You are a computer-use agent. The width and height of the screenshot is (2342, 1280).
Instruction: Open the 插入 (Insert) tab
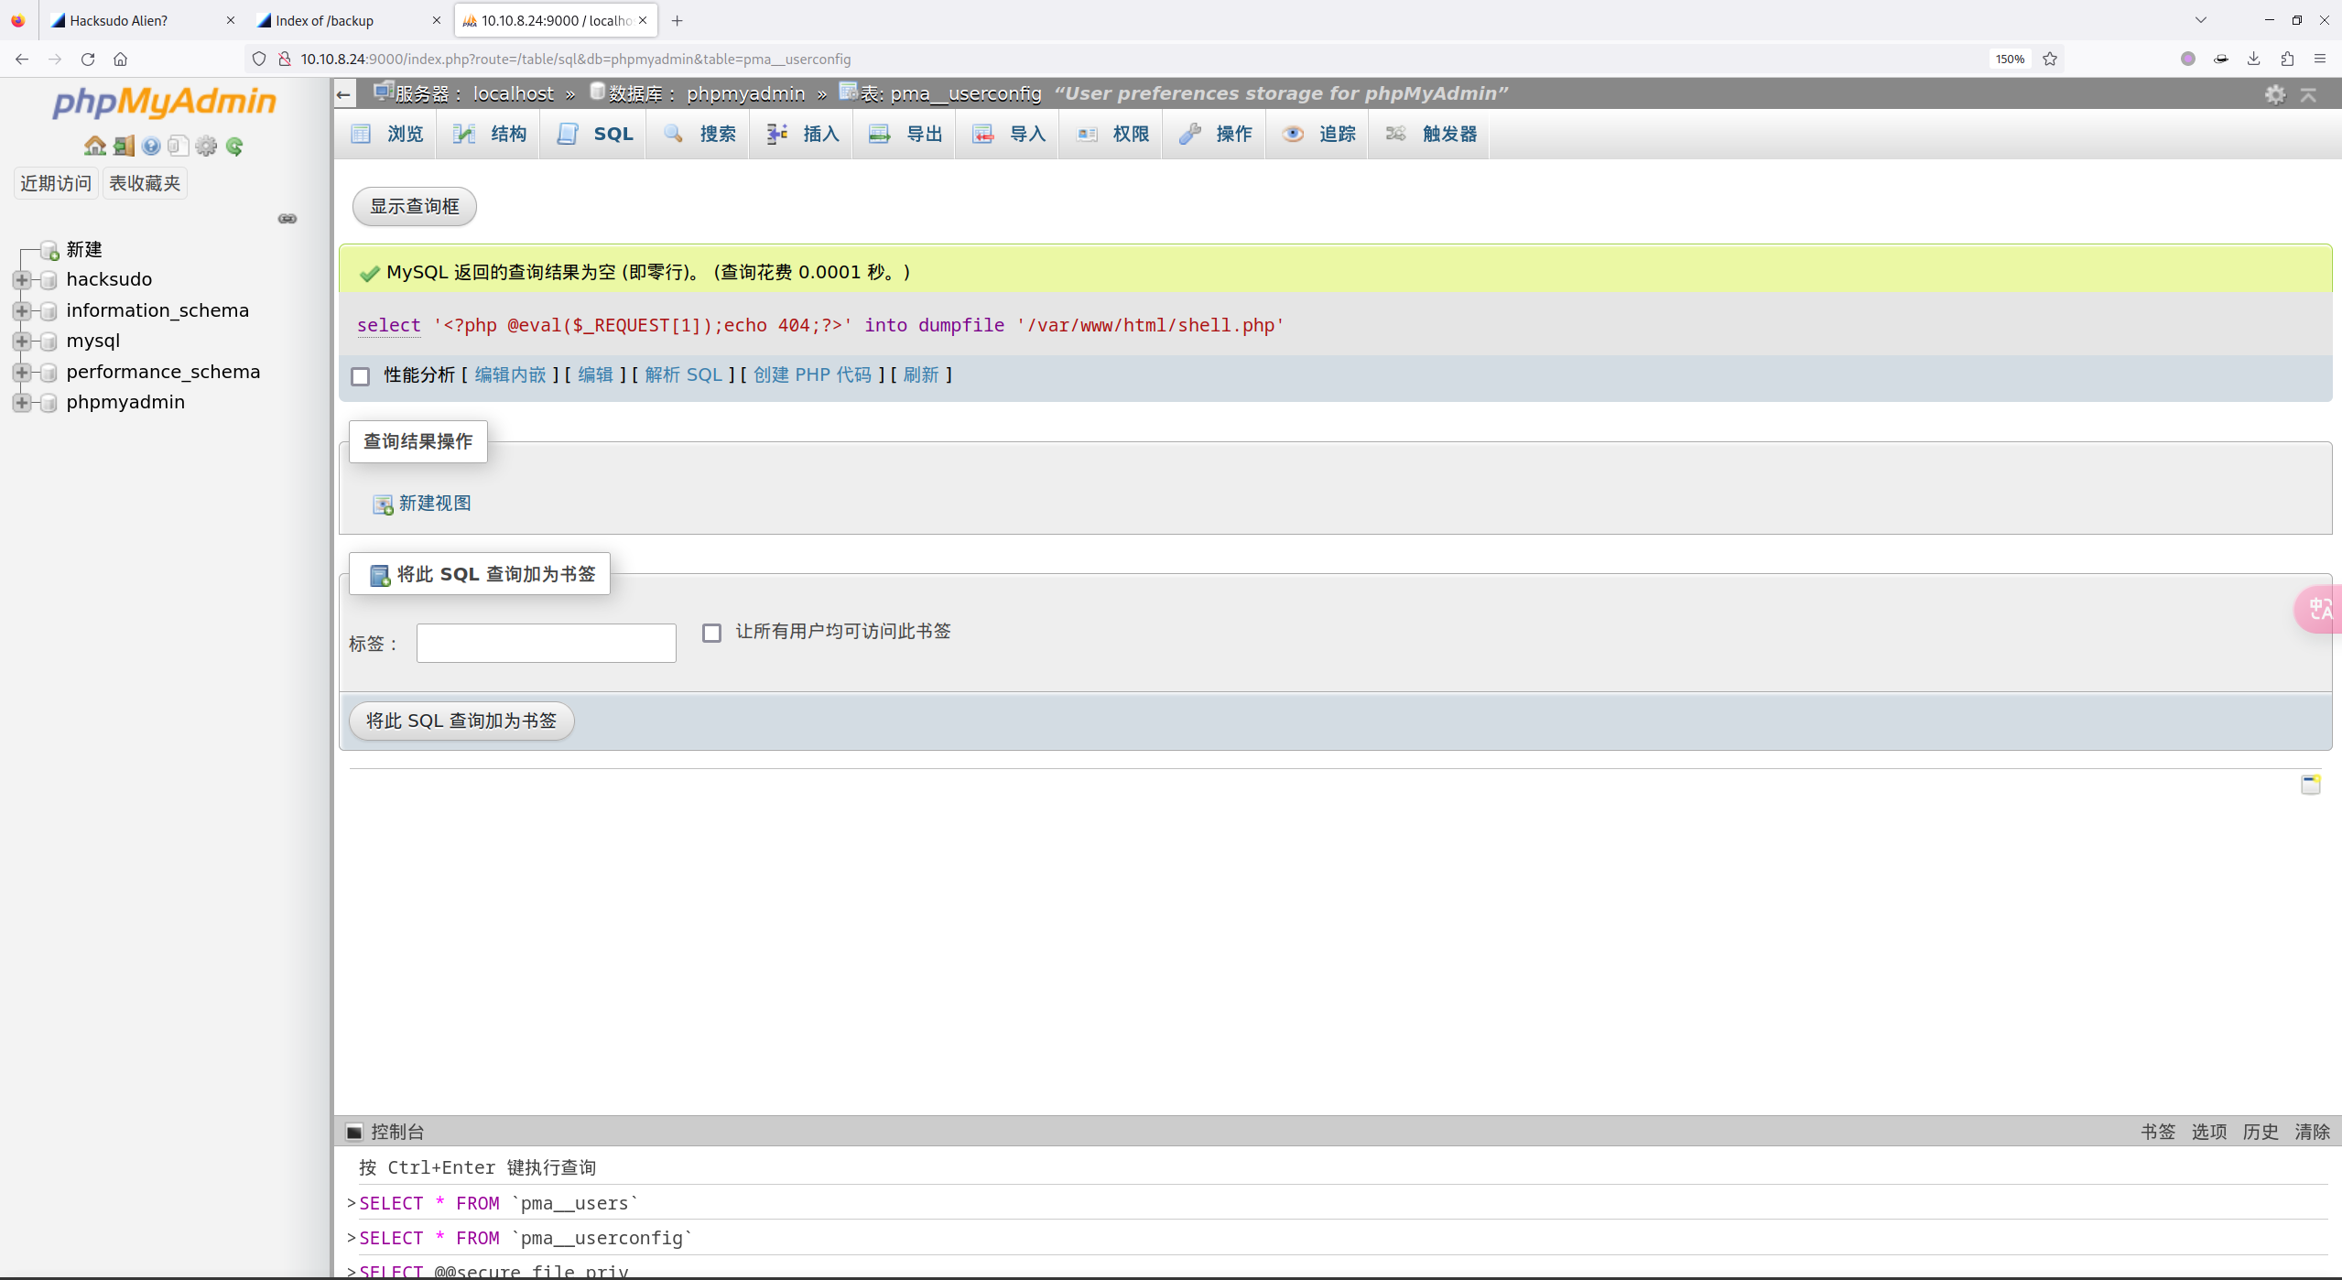pyautogui.click(x=802, y=134)
